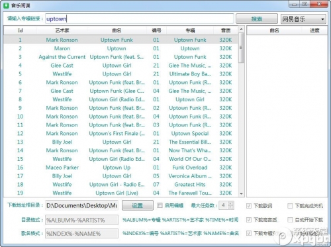
Task: Click the song list vertical scrollbar thumb
Action: (x=241, y=48)
